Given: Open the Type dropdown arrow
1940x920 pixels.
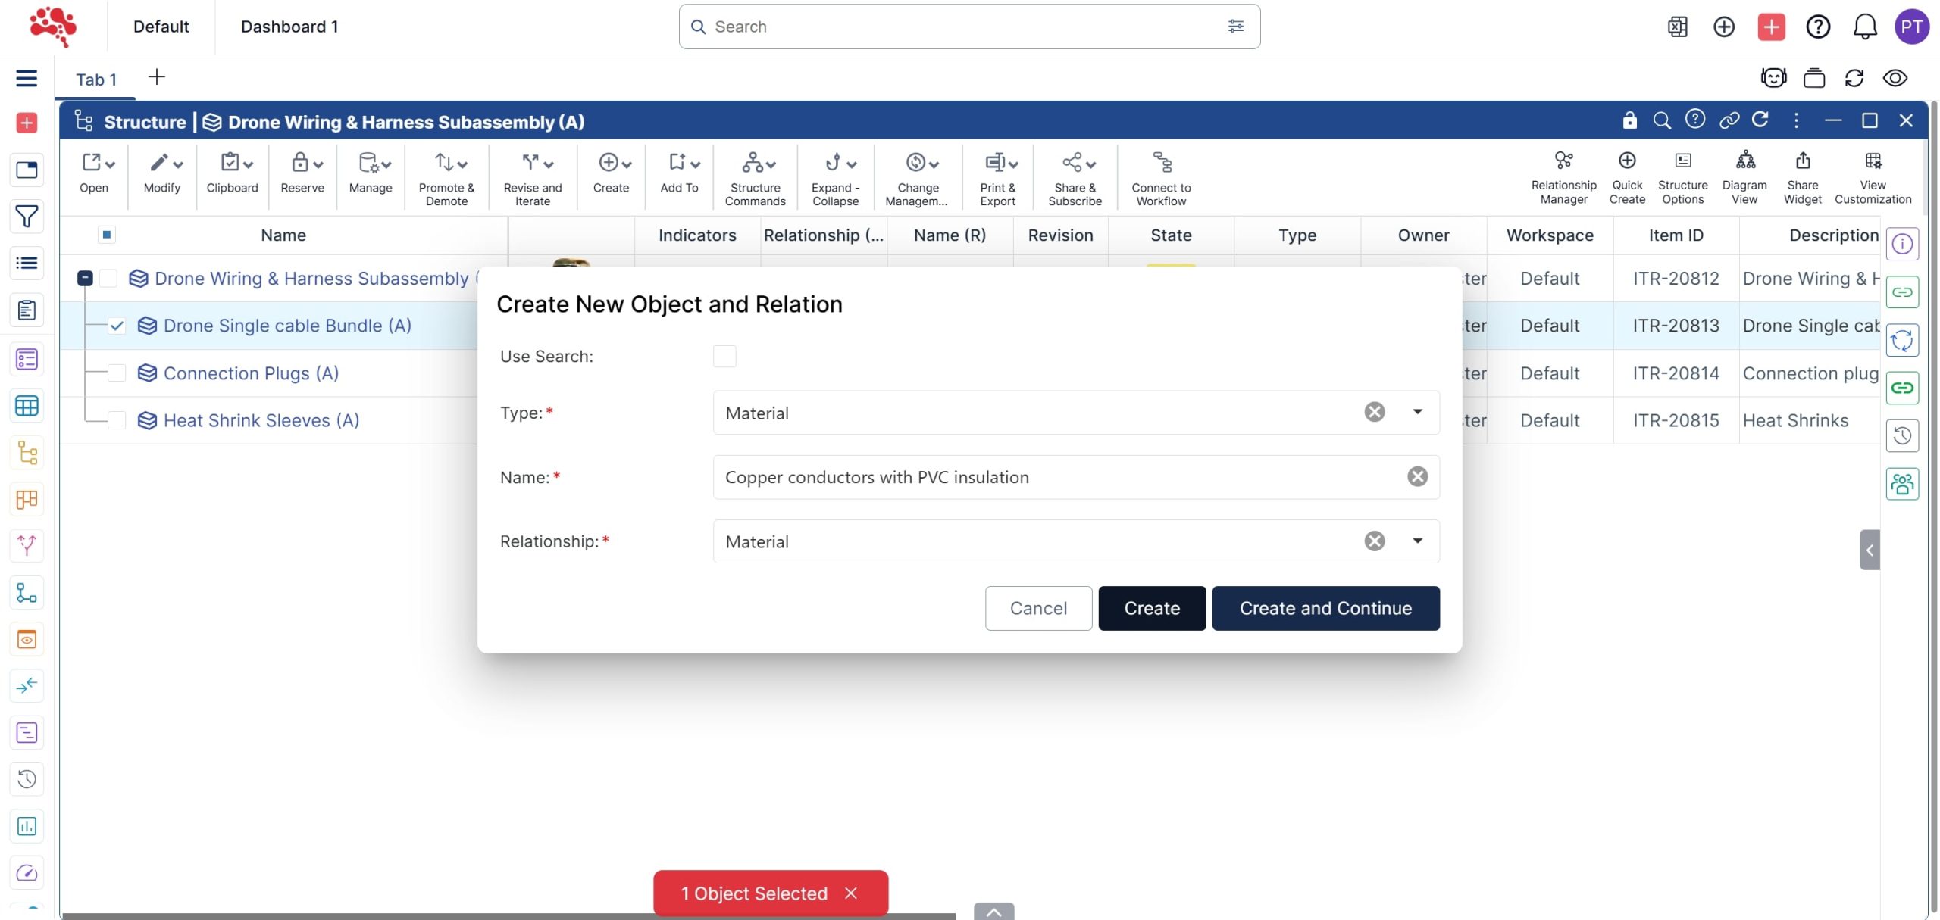Looking at the screenshot, I should point(1417,413).
